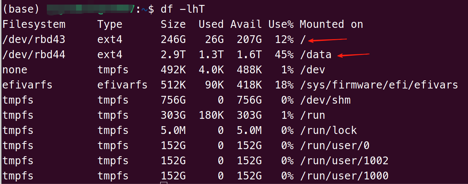468x184 pixels.
Task: Click the /sys/firmware/efi/efivars mount path
Action: (379, 85)
